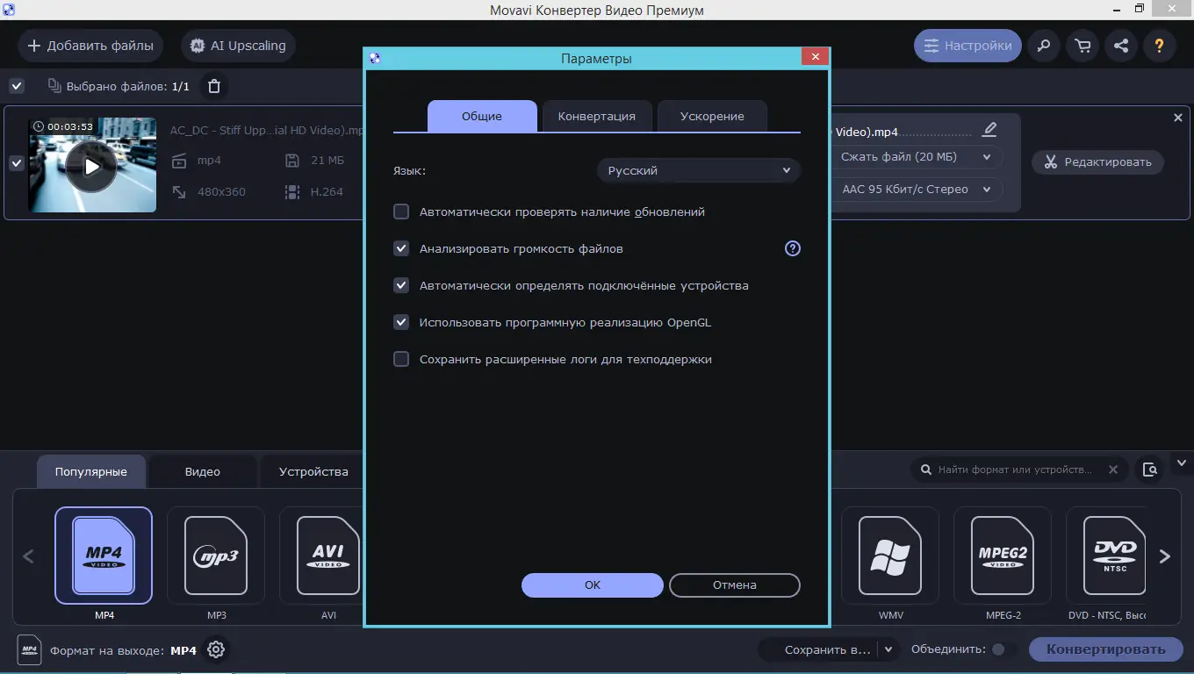1194x674 pixels.
Task: Expand the save-to destination arrow
Action: point(888,649)
